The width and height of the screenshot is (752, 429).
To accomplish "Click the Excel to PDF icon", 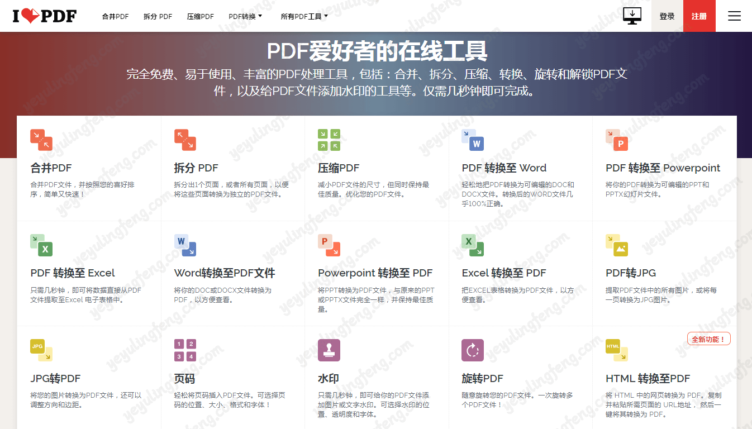I will click(473, 245).
